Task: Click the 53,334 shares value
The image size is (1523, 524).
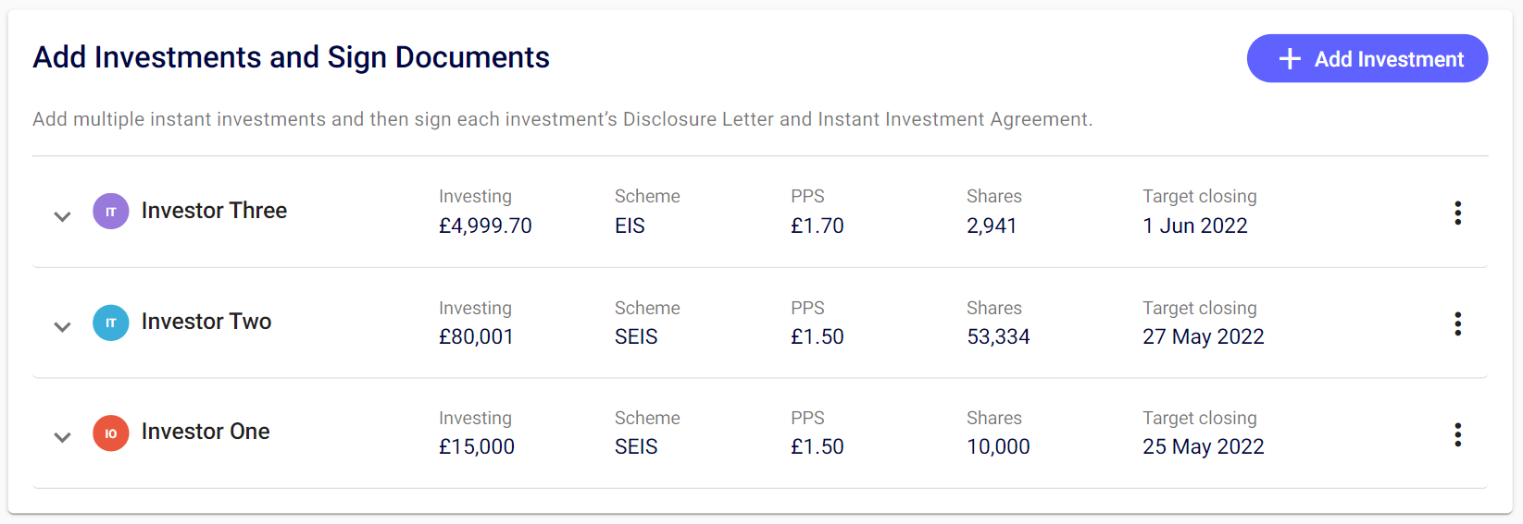Action: [998, 336]
